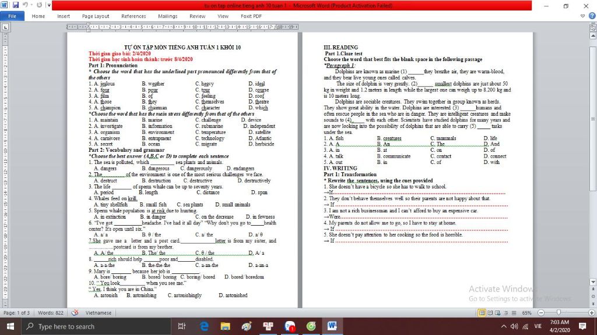Click the Select Browse Object button
The width and height of the screenshot is (597, 335).
tap(593, 297)
